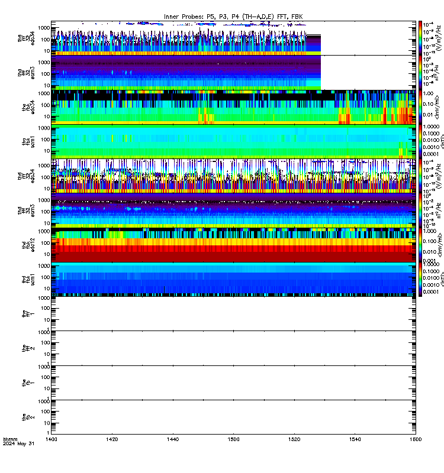The width and height of the screenshot is (444, 473).
Task: Click the "1600" time axis label
Action: click(416, 439)
